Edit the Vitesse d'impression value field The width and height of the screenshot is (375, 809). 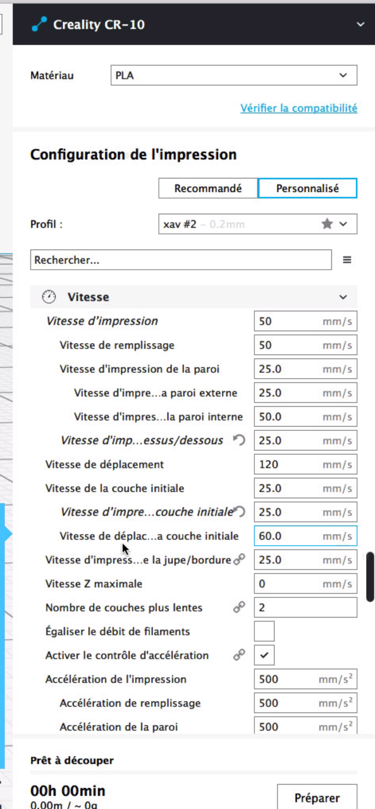(x=306, y=321)
